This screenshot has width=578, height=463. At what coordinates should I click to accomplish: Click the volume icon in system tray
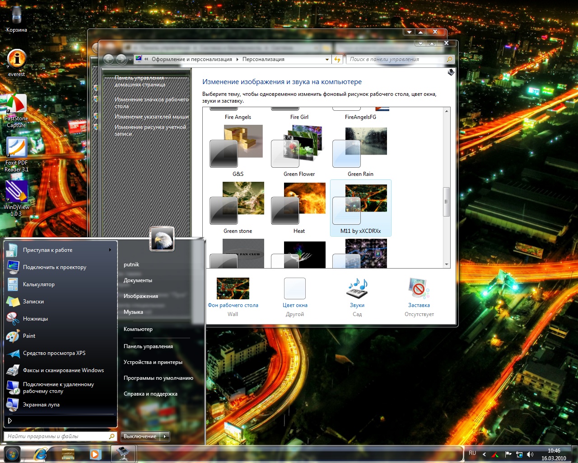530,454
